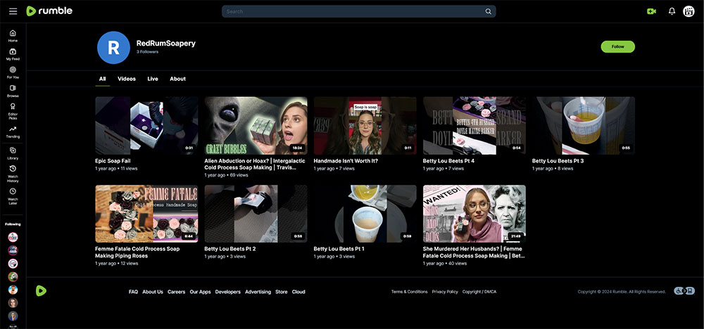Viewport: 704px width, 329px height.
Task: Switch to the Live tab
Action: tap(153, 79)
